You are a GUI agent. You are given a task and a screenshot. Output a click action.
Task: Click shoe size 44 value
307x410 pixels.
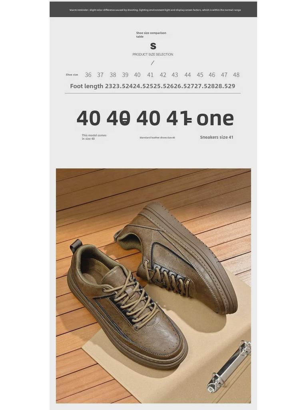point(187,75)
